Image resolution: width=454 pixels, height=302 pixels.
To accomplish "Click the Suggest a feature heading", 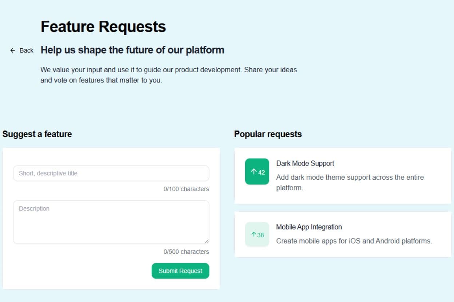I will (37, 134).
